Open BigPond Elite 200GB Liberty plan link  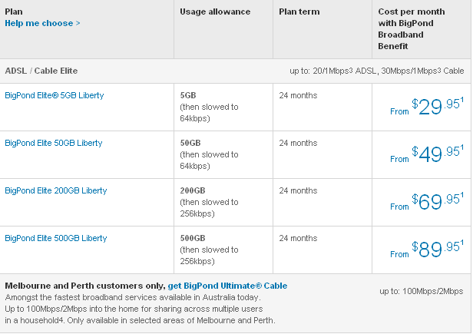(56, 190)
